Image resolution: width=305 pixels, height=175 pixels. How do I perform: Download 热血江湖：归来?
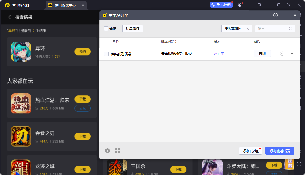pos(83,99)
